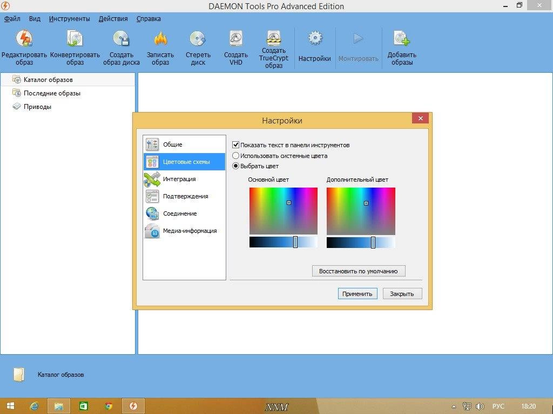
Task: Launch Internet Explorer from the taskbar
Action: 35,406
